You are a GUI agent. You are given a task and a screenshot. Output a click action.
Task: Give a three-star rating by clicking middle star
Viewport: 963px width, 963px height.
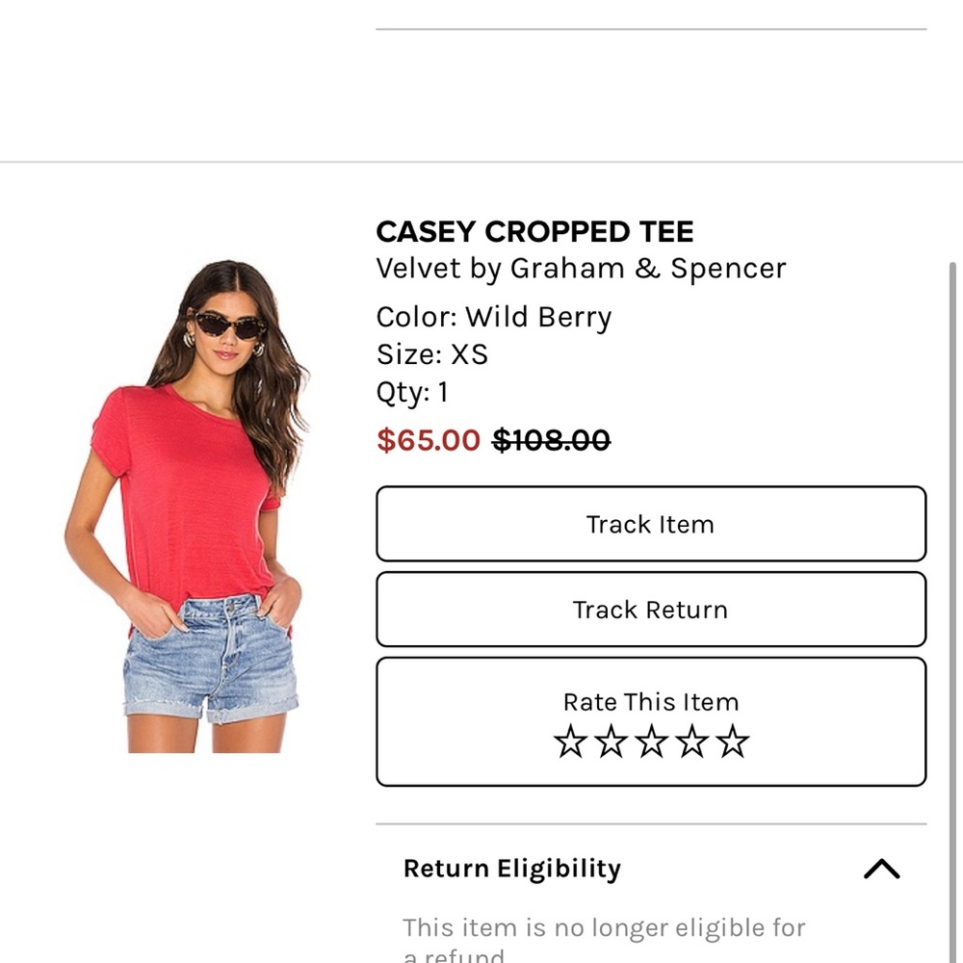pos(651,742)
